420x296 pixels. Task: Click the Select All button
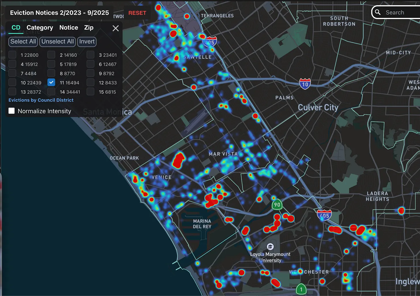(x=23, y=42)
